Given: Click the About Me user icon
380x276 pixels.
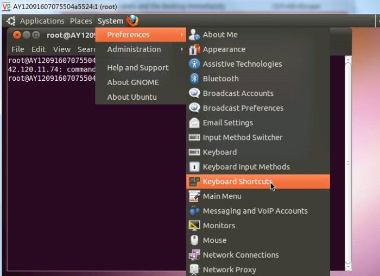Looking at the screenshot, I should (194, 35).
